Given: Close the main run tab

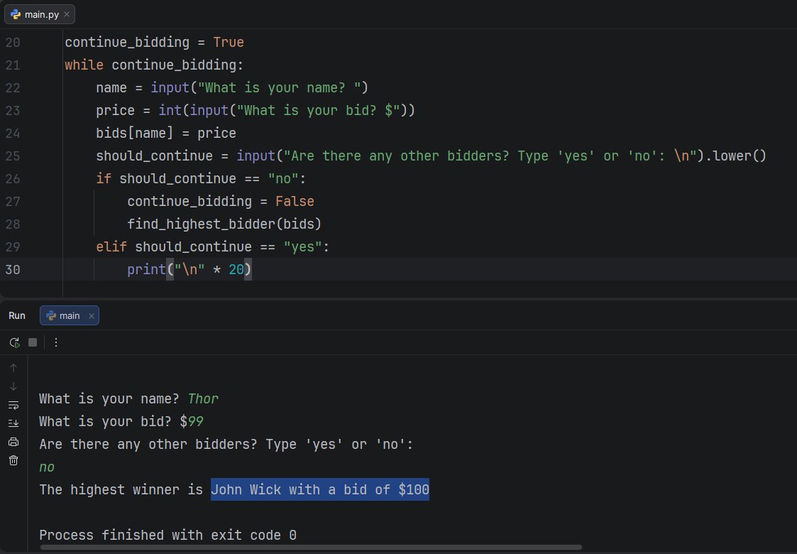Looking at the screenshot, I should click(x=92, y=316).
